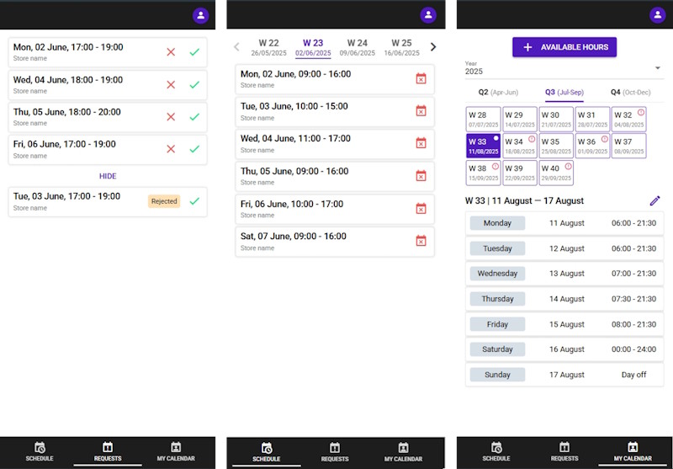This screenshot has height=469, width=673.
Task: Edit W 33 available hours with pencil
Action: click(x=654, y=200)
